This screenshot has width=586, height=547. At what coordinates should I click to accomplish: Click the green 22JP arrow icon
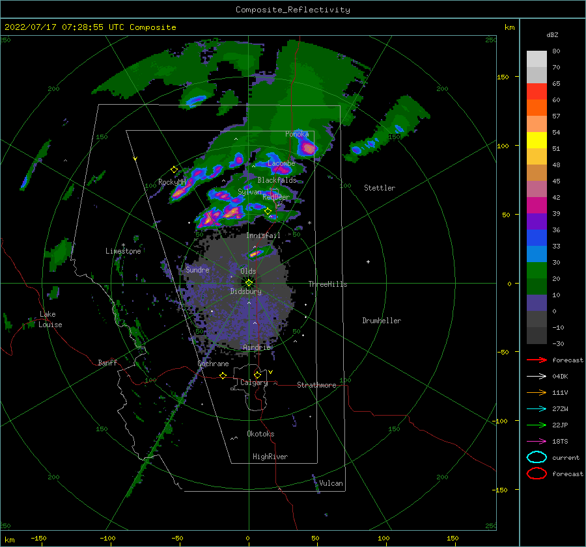click(x=537, y=425)
